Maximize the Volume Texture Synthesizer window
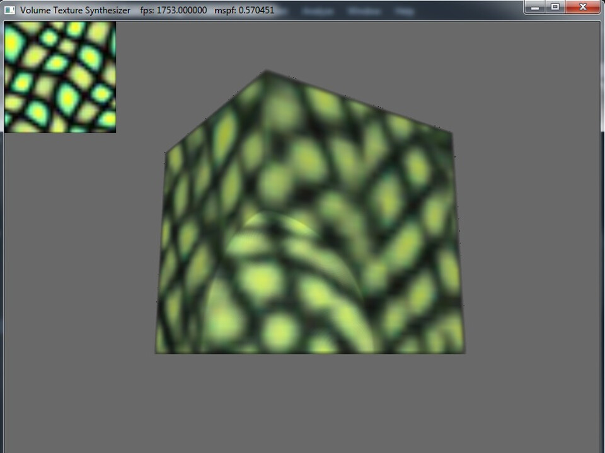605x453 pixels. pyautogui.click(x=555, y=7)
